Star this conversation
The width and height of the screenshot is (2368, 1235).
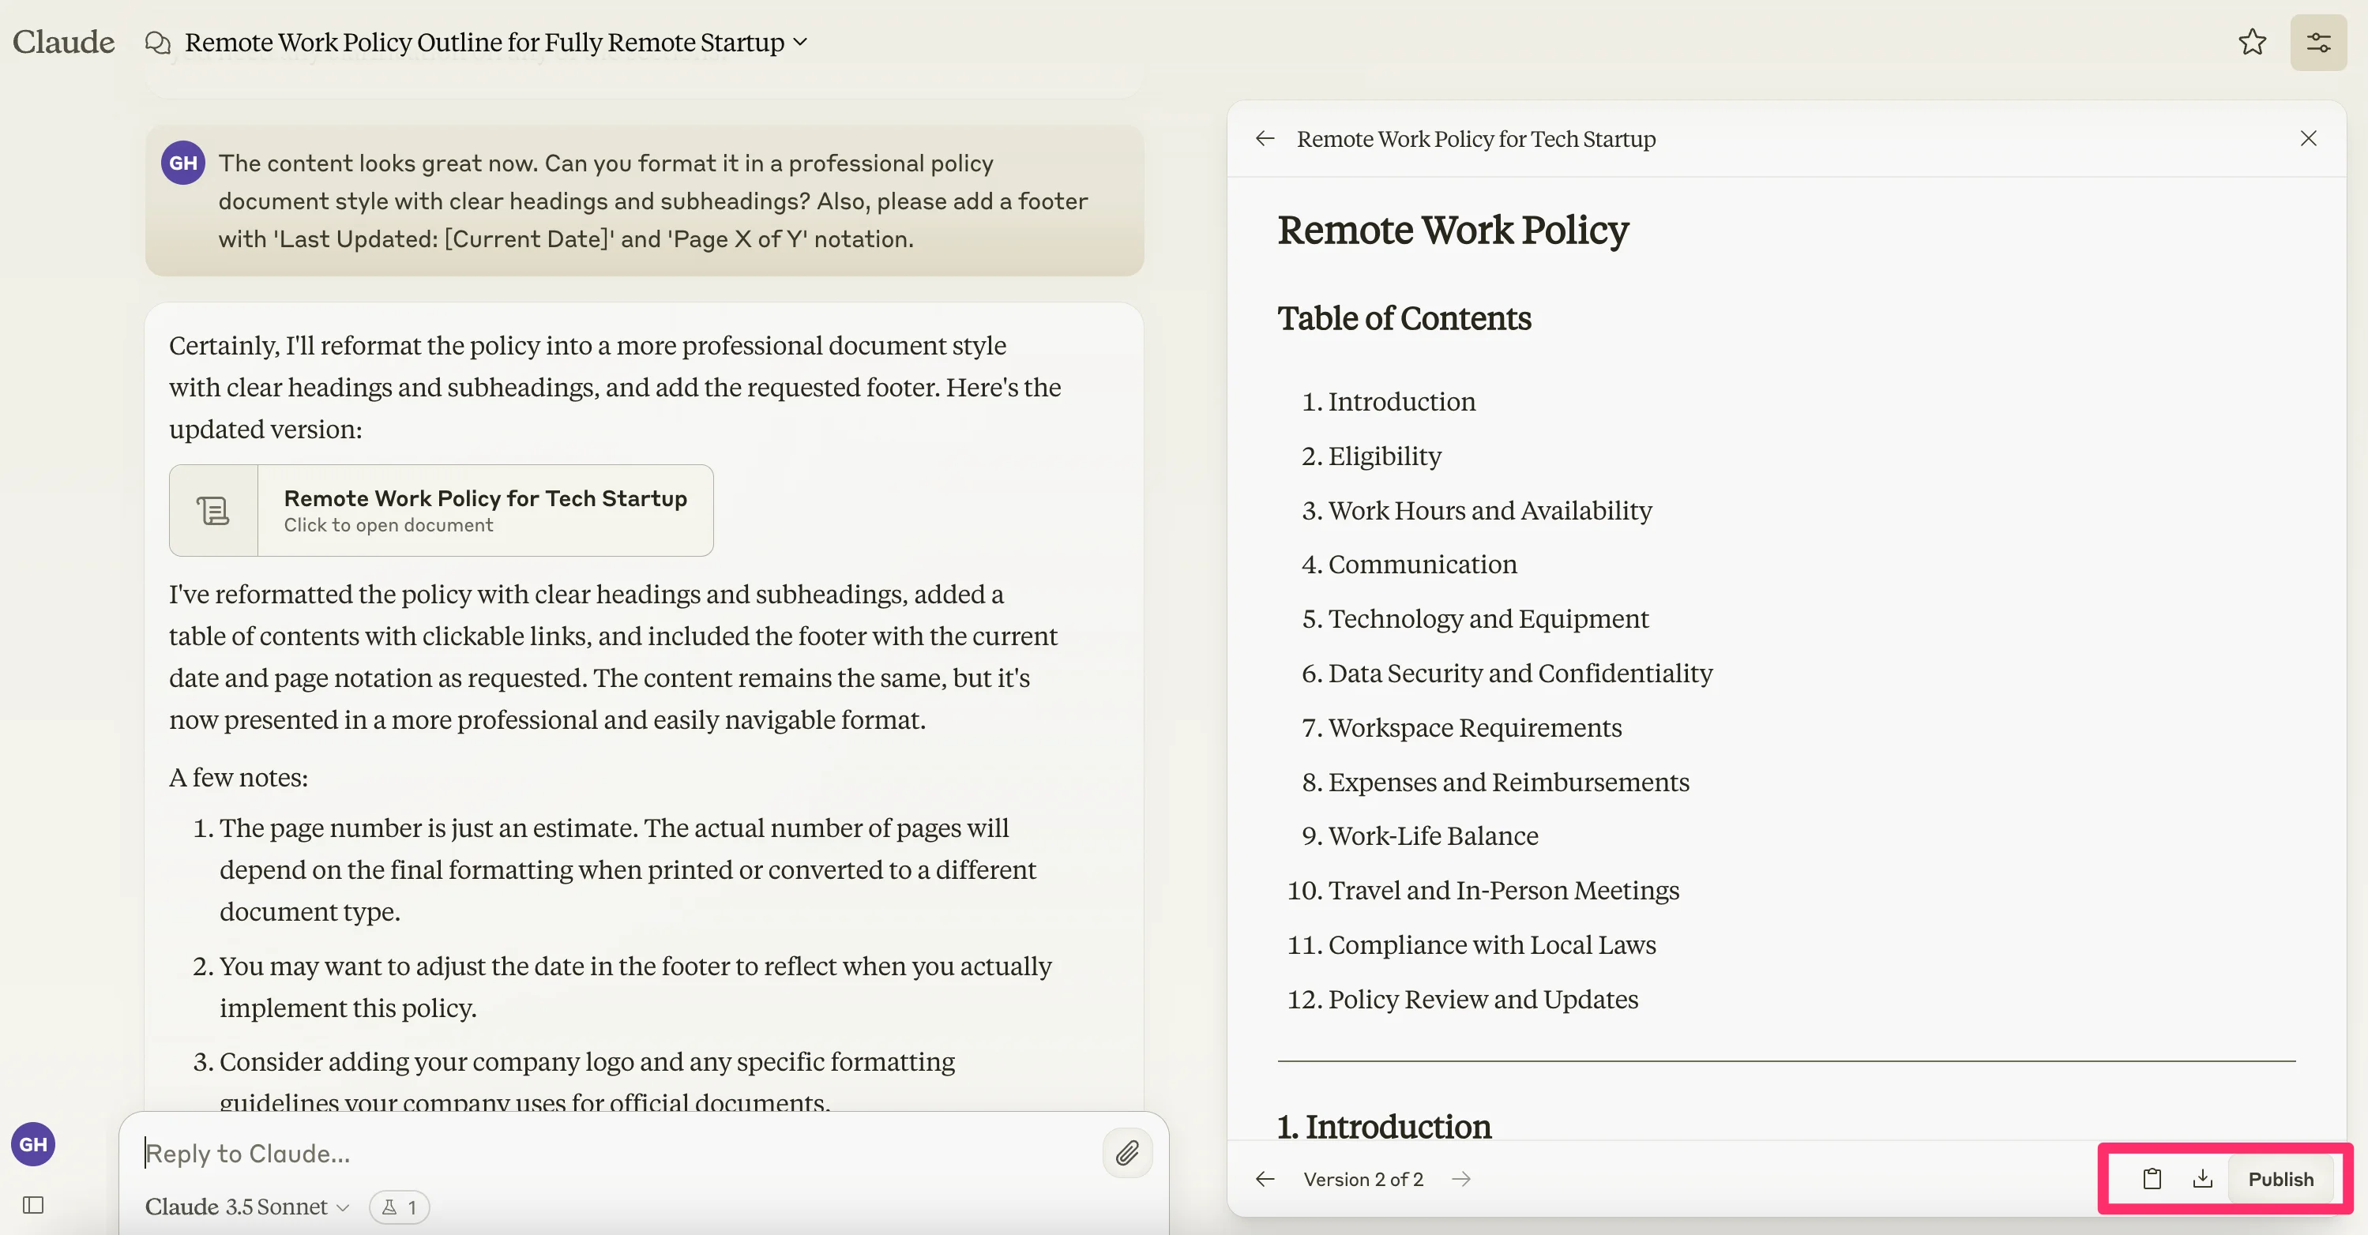pos(2251,43)
